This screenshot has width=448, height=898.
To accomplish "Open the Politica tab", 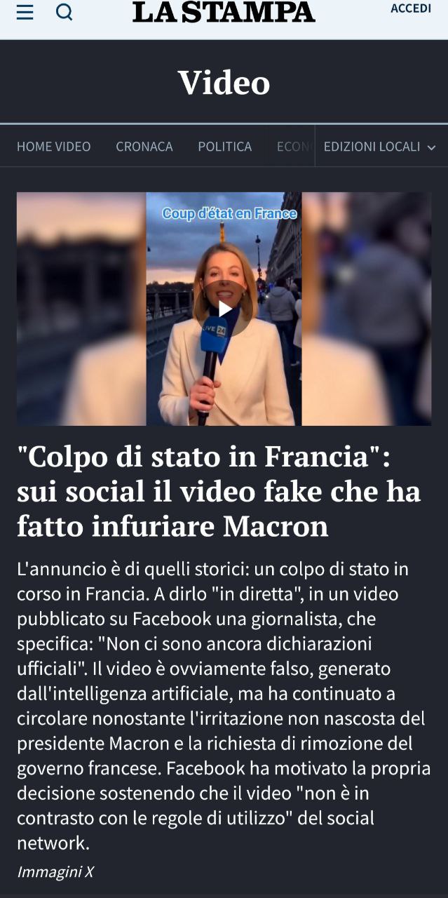I will [224, 147].
